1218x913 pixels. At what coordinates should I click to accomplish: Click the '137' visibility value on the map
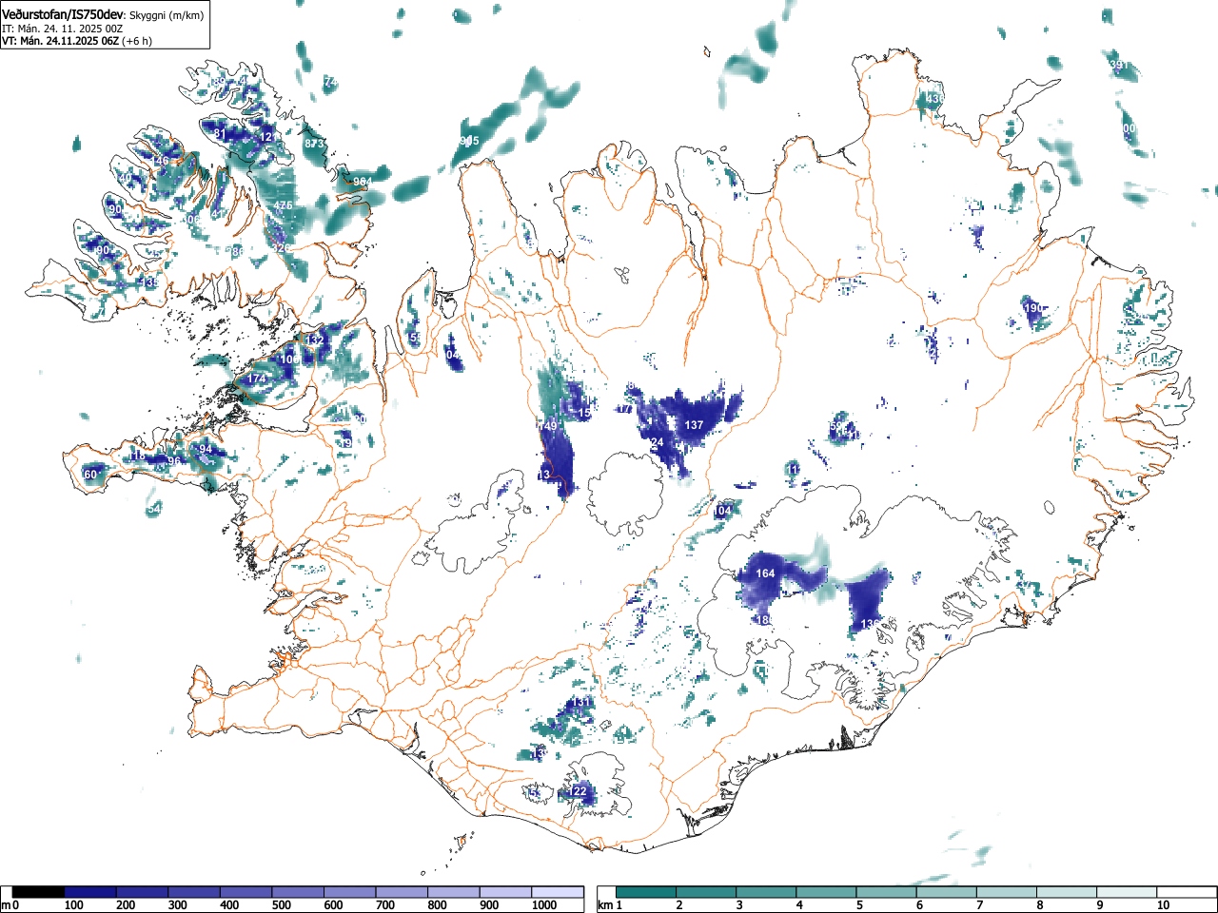[694, 425]
